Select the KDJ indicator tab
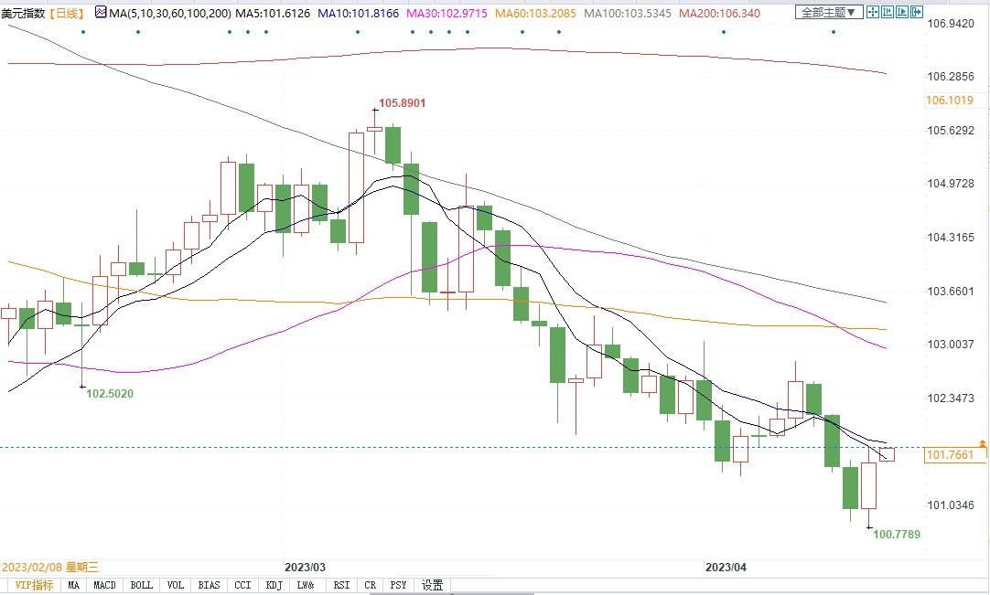 pyautogui.click(x=274, y=586)
